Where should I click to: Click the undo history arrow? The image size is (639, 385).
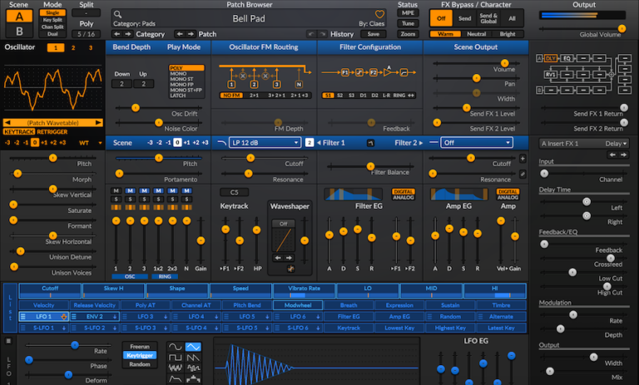pos(311,34)
